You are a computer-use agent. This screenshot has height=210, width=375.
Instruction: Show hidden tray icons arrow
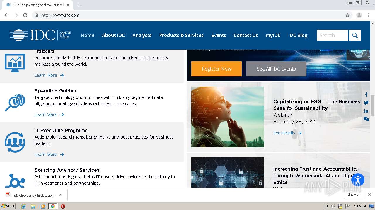click(x=327, y=206)
